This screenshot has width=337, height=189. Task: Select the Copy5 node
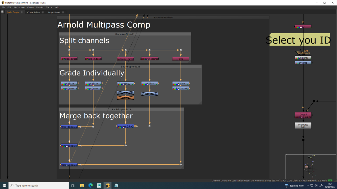[x=303, y=115]
